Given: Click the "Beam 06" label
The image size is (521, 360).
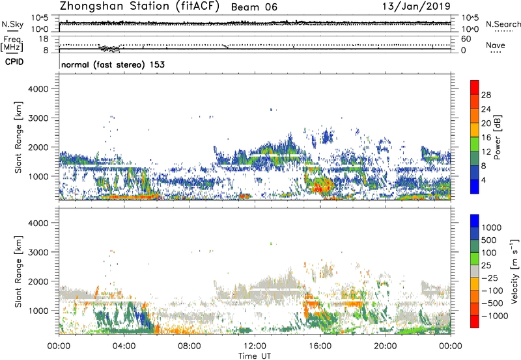Looking at the screenshot, I should click(254, 7).
